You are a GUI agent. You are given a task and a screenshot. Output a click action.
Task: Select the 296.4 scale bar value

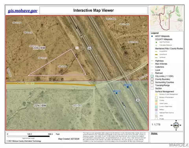coord(50,134)
